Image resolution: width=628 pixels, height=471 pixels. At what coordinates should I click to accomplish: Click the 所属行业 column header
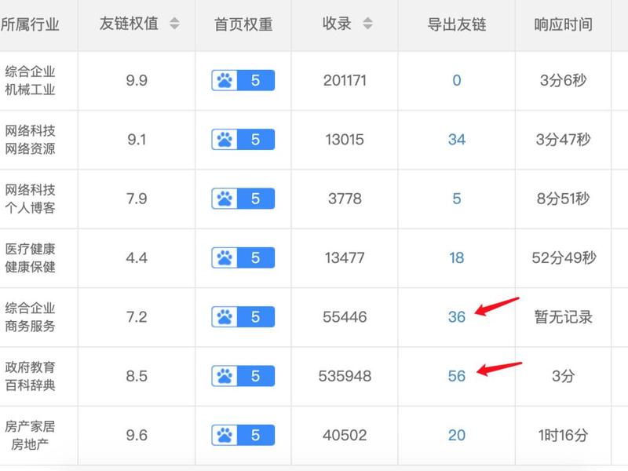pos(30,24)
